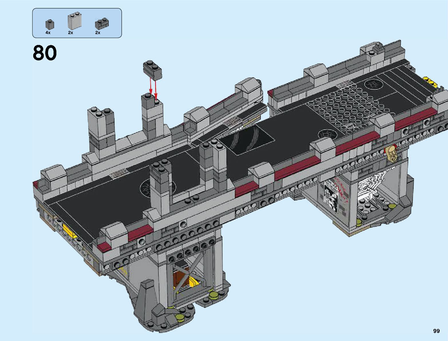Click the 4x quantity label

coord(48,33)
